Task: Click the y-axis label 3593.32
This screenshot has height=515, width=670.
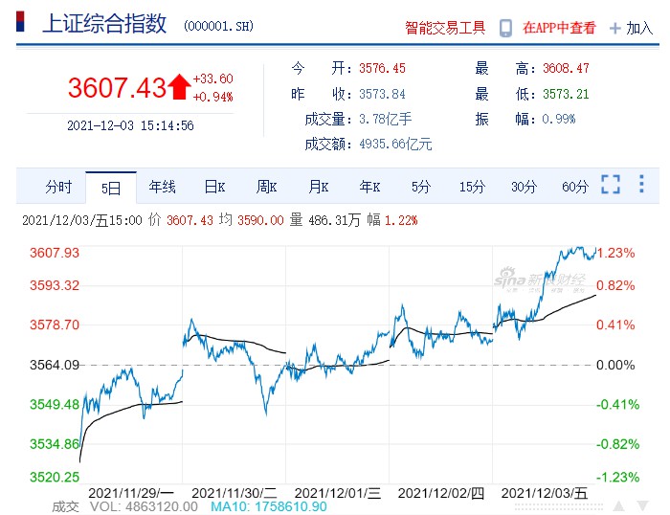Action: (x=55, y=285)
